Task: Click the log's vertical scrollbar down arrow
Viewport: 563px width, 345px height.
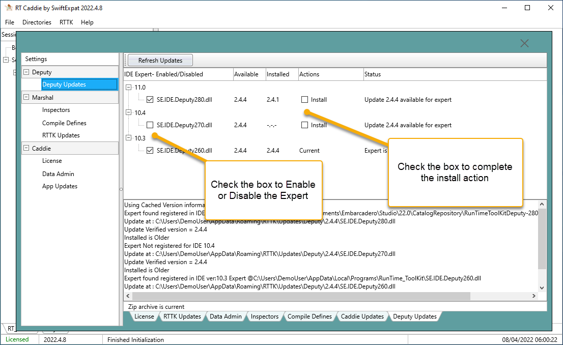Action: pyautogui.click(x=542, y=287)
